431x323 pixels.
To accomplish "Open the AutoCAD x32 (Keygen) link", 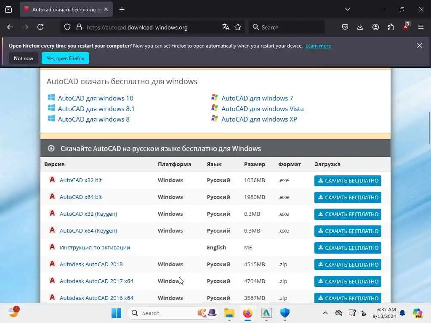I will [x=88, y=214].
